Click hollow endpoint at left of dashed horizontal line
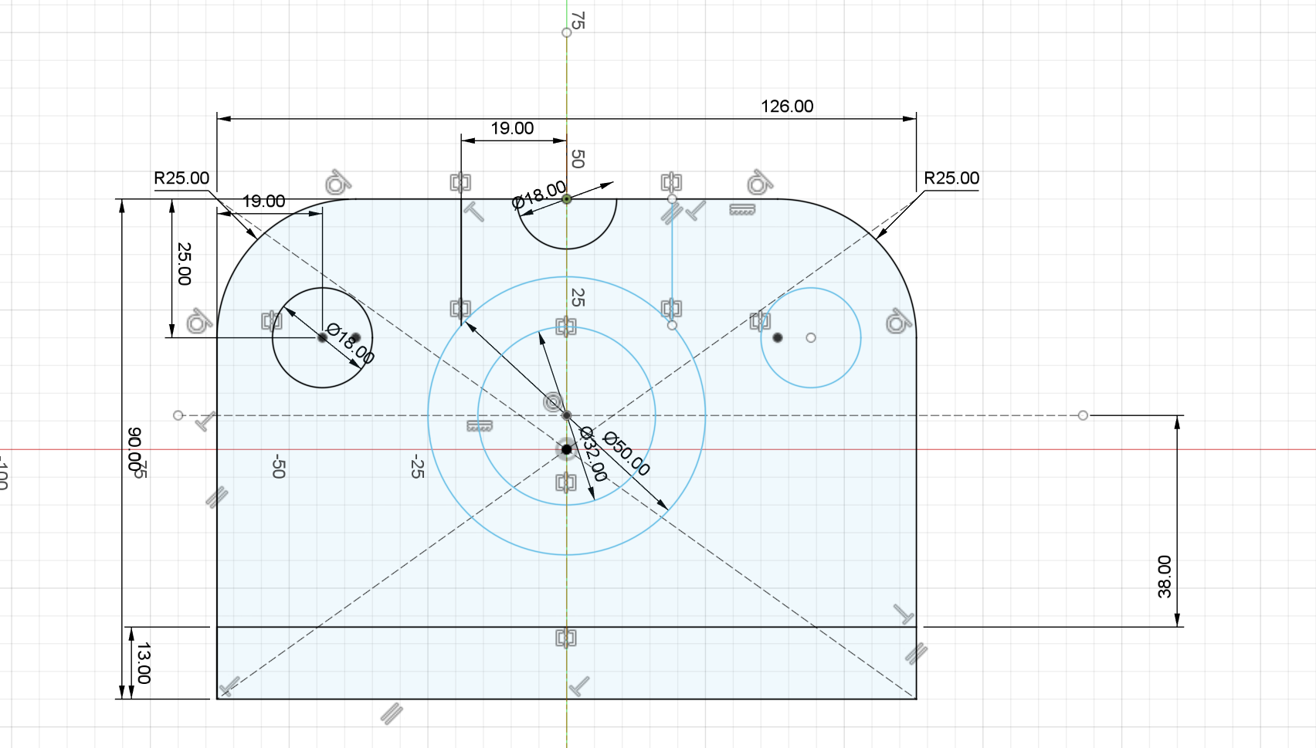1316x748 pixels. coord(178,415)
